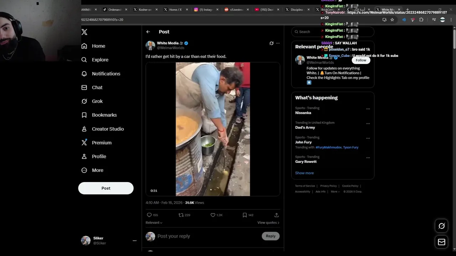456x256 pixels.
Task: Repost the White Media post
Action: pyautogui.click(x=181, y=215)
